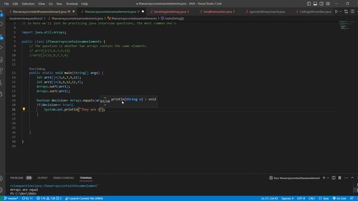Click the master branch in status bar
This screenshot has height=201, width=358.
11,199
